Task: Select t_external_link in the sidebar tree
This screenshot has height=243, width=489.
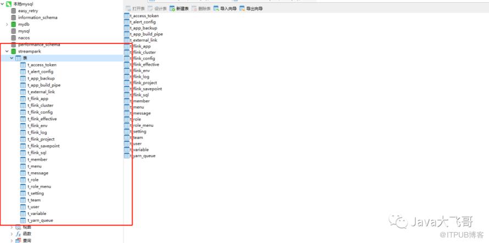Action: pyautogui.click(x=41, y=92)
